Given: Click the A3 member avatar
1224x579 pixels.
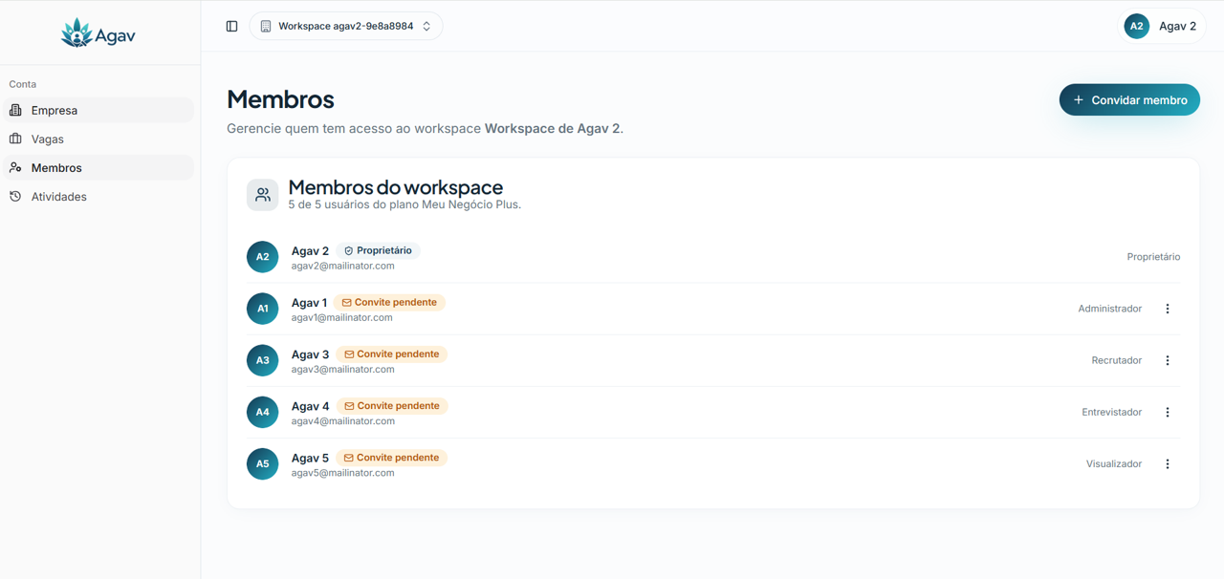Looking at the screenshot, I should (x=262, y=360).
